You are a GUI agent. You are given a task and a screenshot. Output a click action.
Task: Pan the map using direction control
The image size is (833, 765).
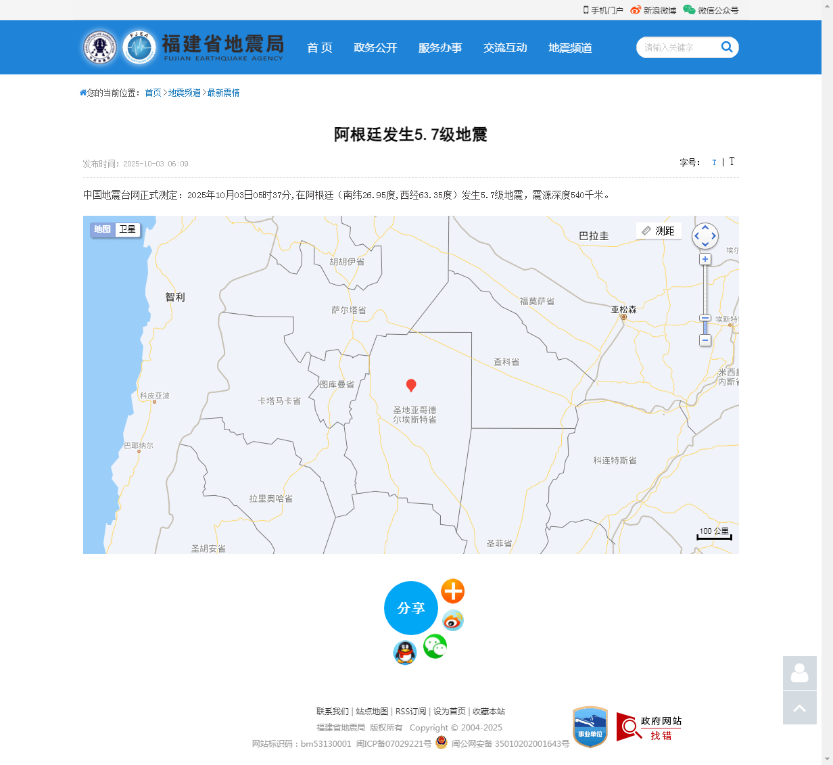[x=705, y=236]
